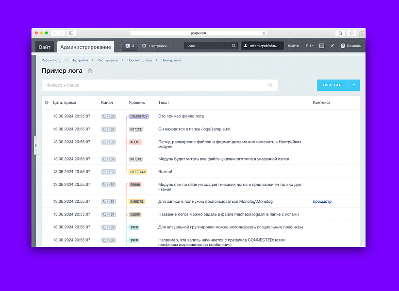Click the browser share icon
This screenshot has width=399, height=291.
point(340,33)
